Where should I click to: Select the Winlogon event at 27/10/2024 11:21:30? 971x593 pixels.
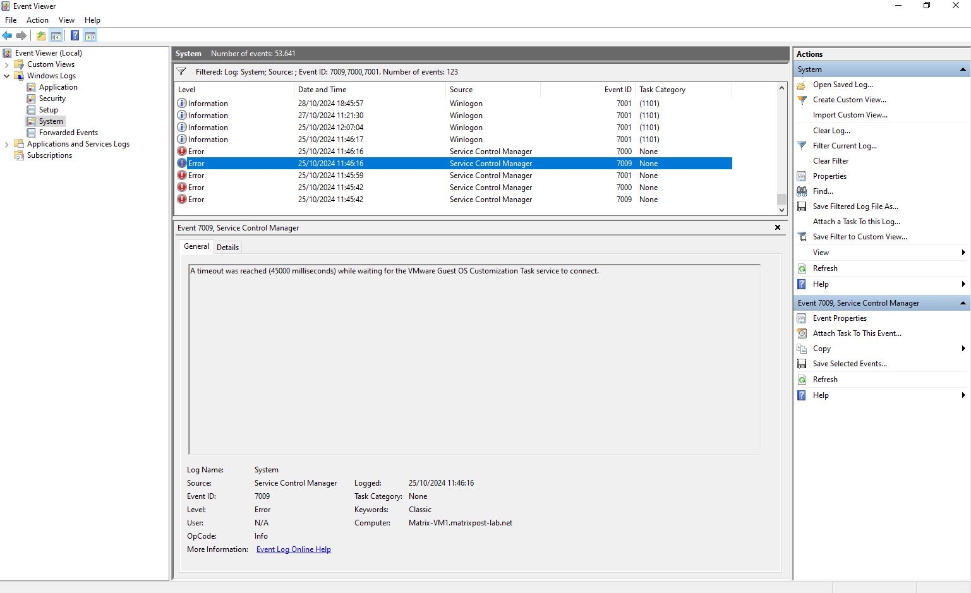click(454, 116)
